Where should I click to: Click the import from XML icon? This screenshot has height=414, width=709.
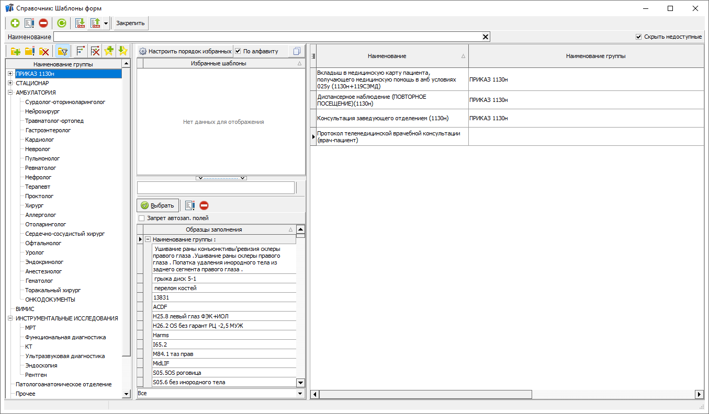point(80,23)
